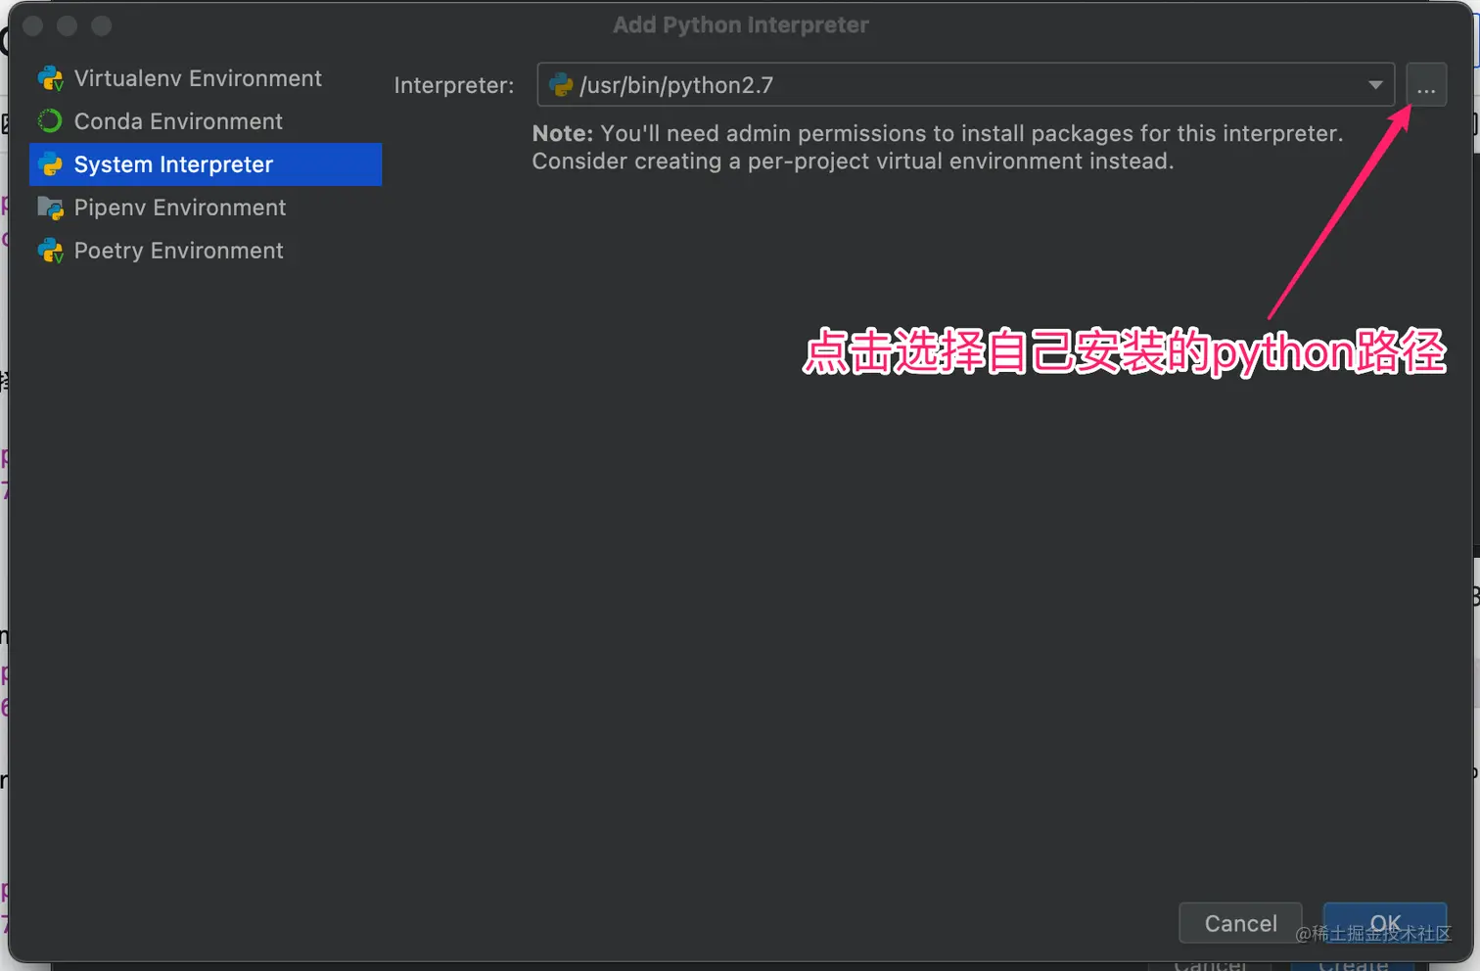
Task: Click the System Interpreter python icon
Action: (x=50, y=164)
